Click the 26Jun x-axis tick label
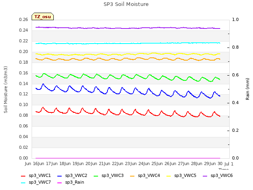The image size is (253, 190). (170, 163)
